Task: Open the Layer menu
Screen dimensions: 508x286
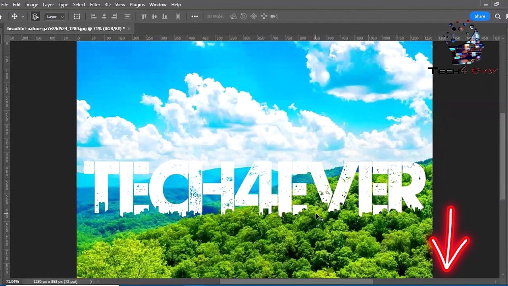Action: 48,4
